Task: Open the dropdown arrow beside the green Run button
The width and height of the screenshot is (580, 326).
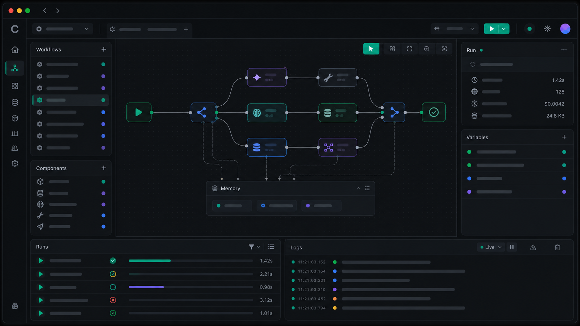Action: click(x=504, y=29)
